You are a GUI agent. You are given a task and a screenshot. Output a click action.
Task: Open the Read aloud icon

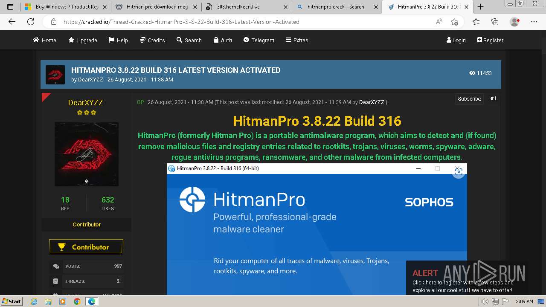439,22
